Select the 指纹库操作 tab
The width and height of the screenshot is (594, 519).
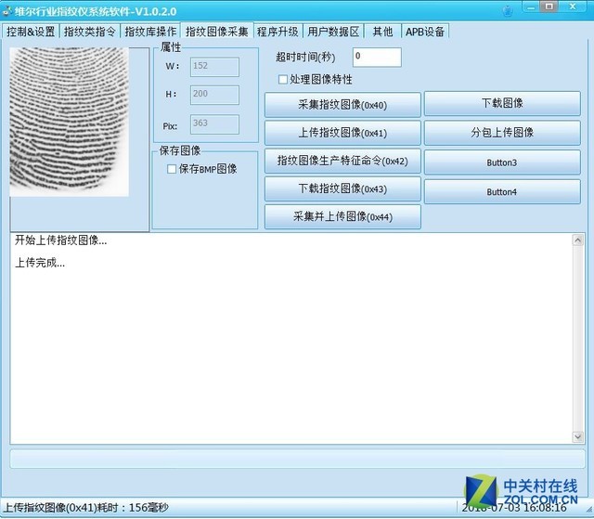pos(149,32)
